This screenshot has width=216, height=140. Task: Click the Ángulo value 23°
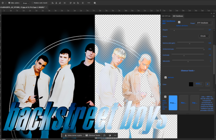tap(210, 30)
